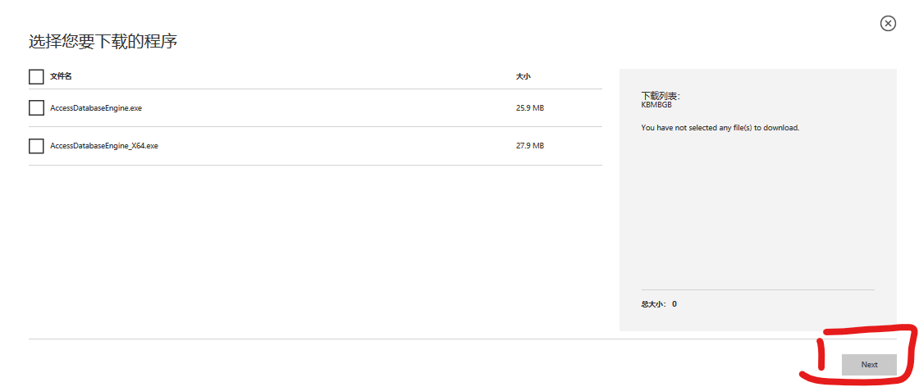Screen dimensions: 919x387
Task: Click the 大小 column header
Action: click(x=523, y=76)
